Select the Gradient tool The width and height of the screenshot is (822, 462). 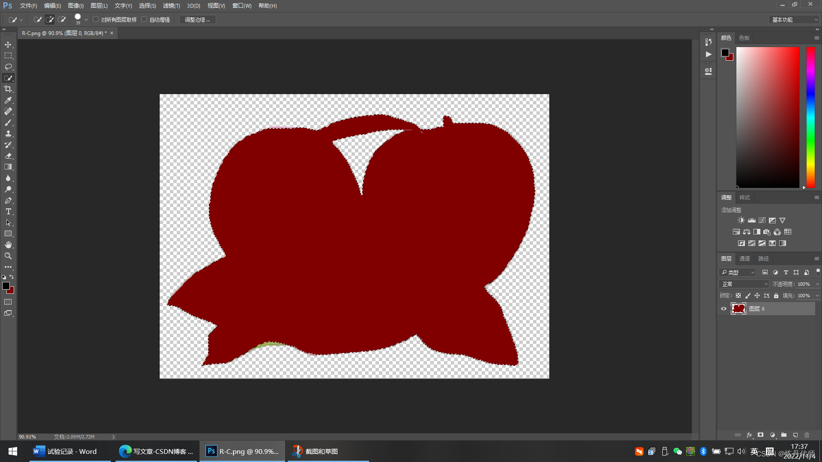click(8, 167)
